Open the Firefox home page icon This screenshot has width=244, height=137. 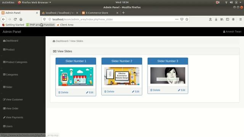click(21, 19)
